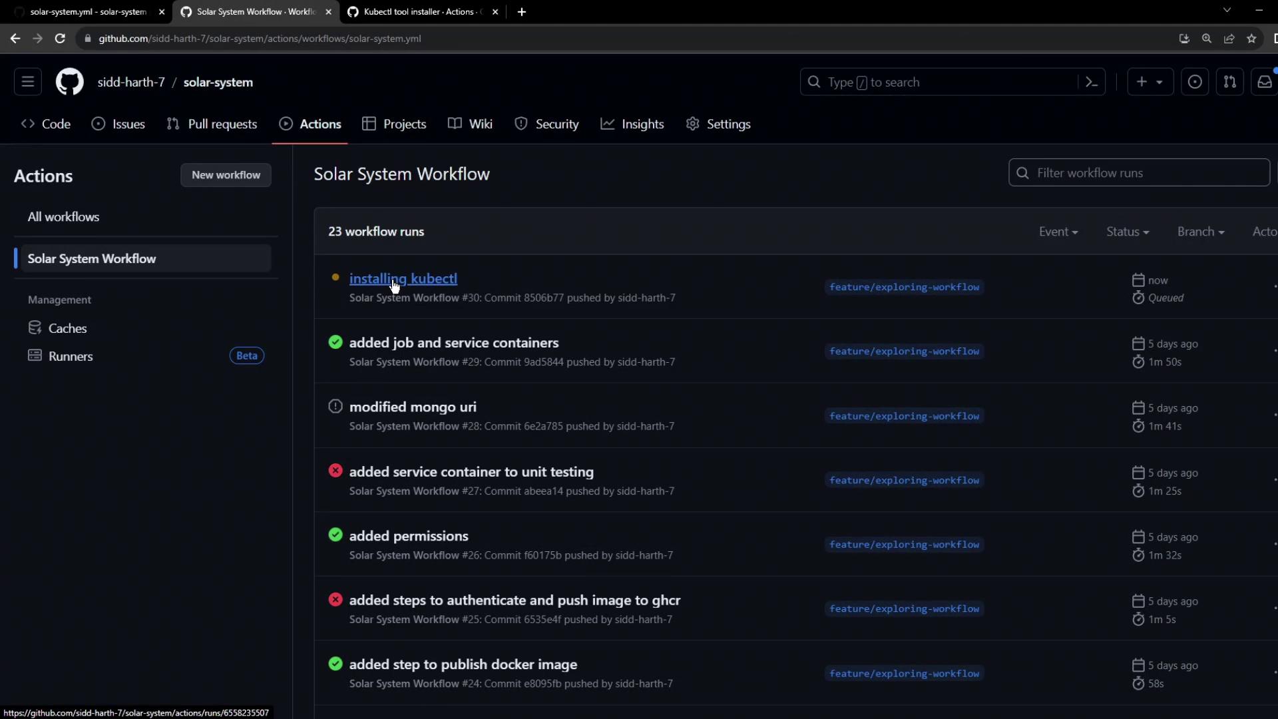Open the Pull requests shortcut icon in the header
The height and width of the screenshot is (719, 1278).
point(1229,82)
